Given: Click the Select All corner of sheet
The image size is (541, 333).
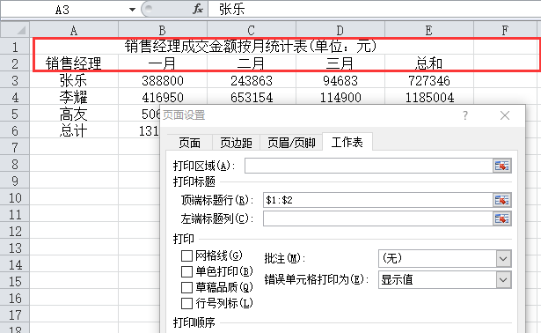Looking at the screenshot, I should point(15,30).
